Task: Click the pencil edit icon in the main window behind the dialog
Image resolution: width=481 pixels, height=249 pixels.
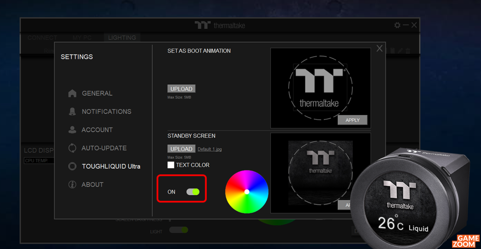Action: pos(400,51)
